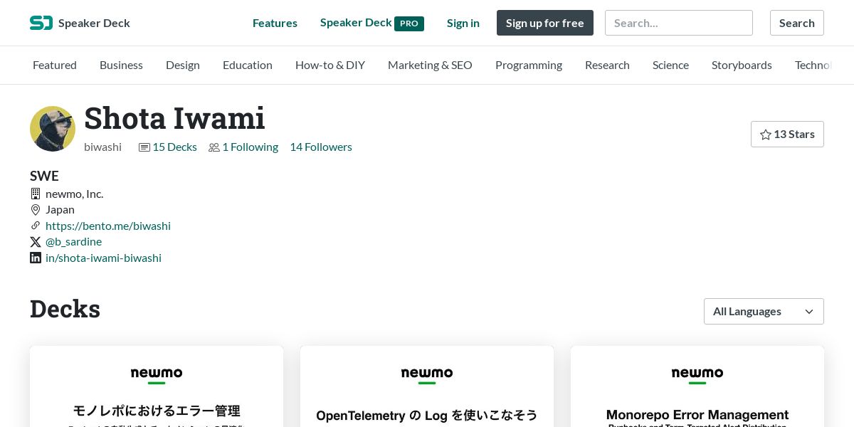The width and height of the screenshot is (854, 427).
Task: Select the Business category
Action: point(121,65)
